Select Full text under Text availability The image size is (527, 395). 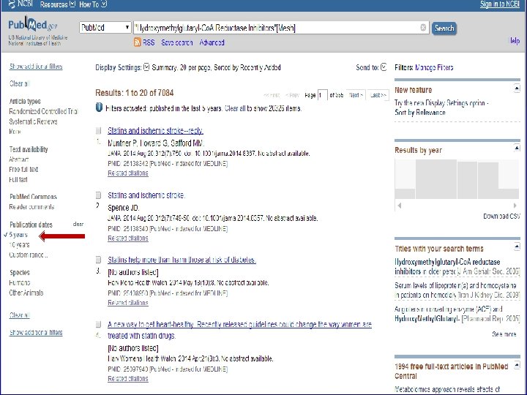(x=18, y=179)
